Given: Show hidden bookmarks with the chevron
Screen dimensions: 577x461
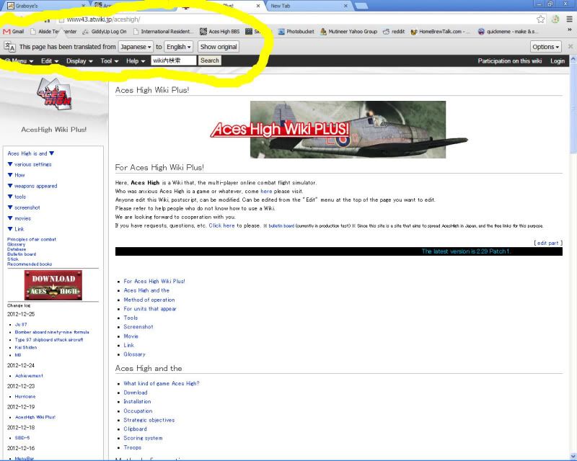Looking at the screenshot, I should [570, 30].
